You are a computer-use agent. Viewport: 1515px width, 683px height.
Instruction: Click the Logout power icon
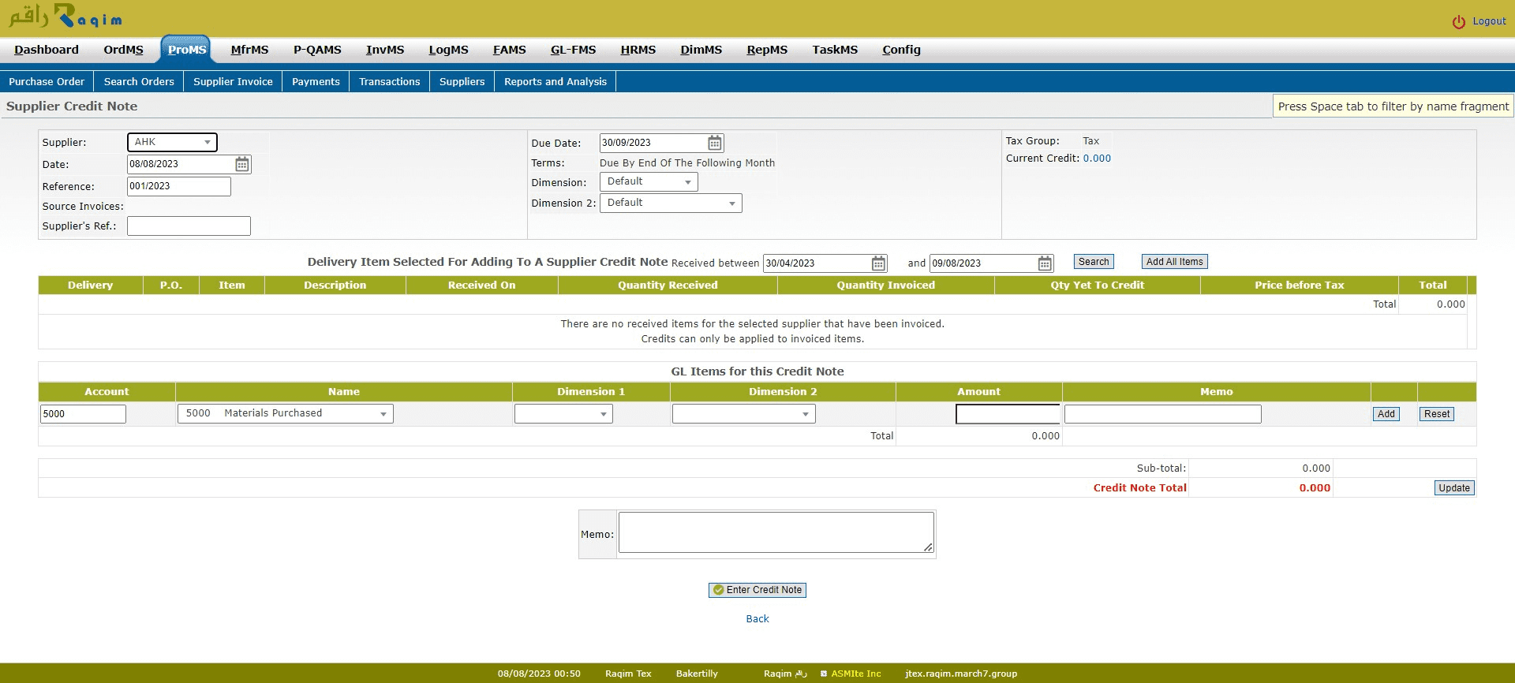1458,22
